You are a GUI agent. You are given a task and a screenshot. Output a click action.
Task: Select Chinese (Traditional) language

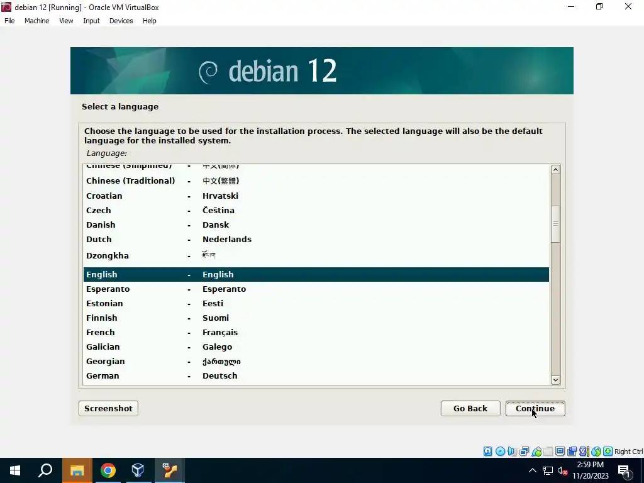coord(316,180)
